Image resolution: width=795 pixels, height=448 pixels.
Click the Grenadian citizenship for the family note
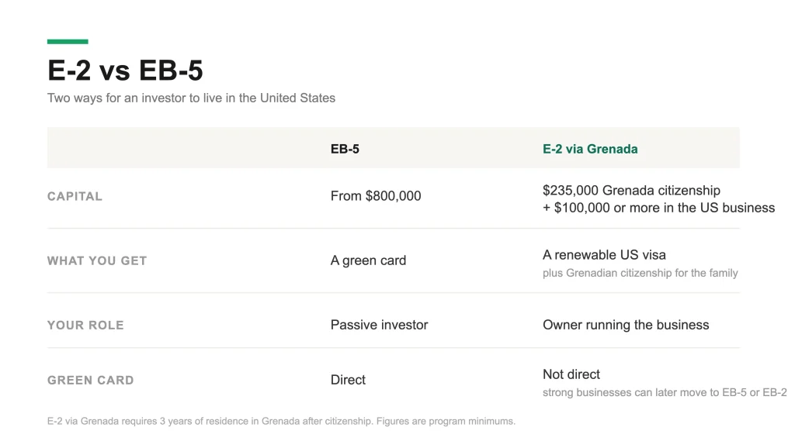(x=641, y=274)
